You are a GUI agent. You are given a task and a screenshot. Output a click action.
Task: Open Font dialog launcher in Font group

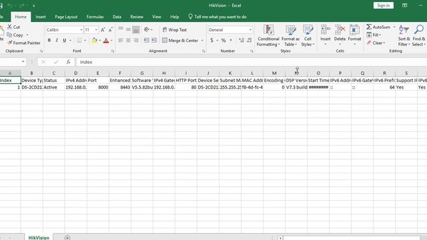tap(113, 51)
